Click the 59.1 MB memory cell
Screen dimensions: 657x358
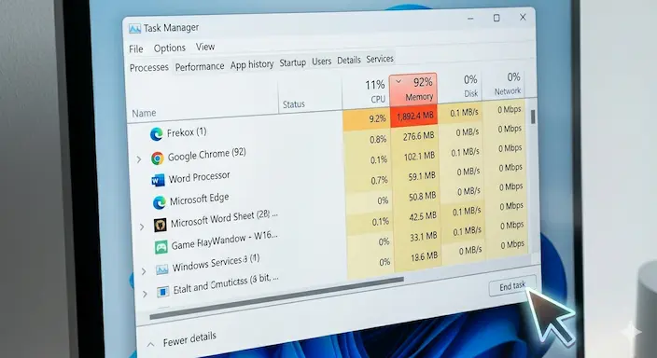pos(422,176)
